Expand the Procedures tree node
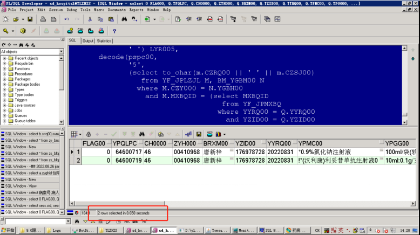Viewport: 420px width, 235px height. pos(4,74)
